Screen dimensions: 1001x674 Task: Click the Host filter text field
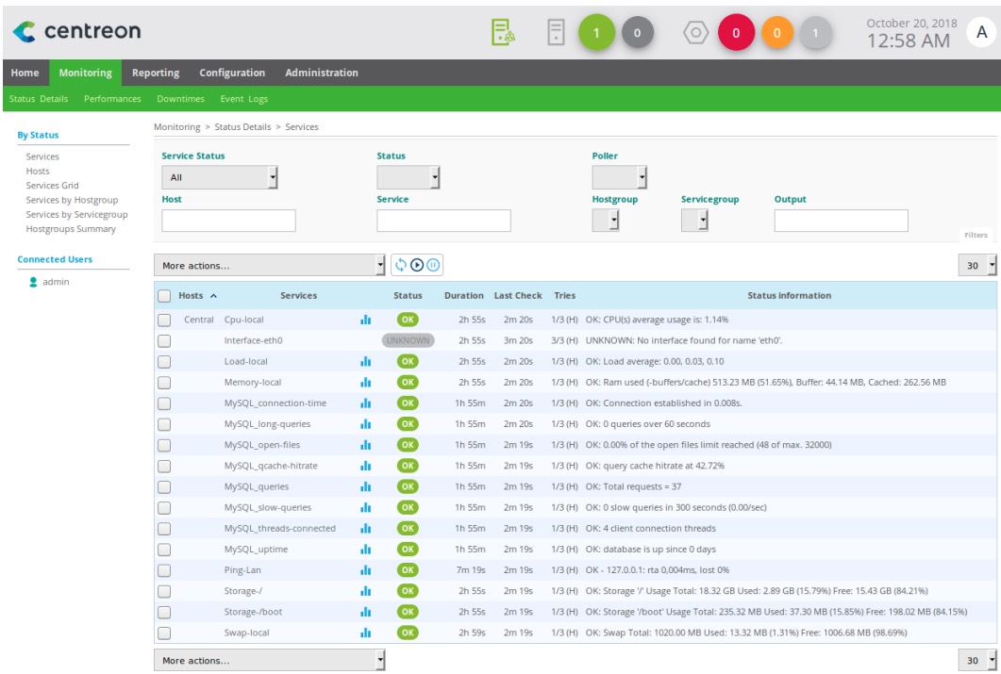[x=228, y=221]
